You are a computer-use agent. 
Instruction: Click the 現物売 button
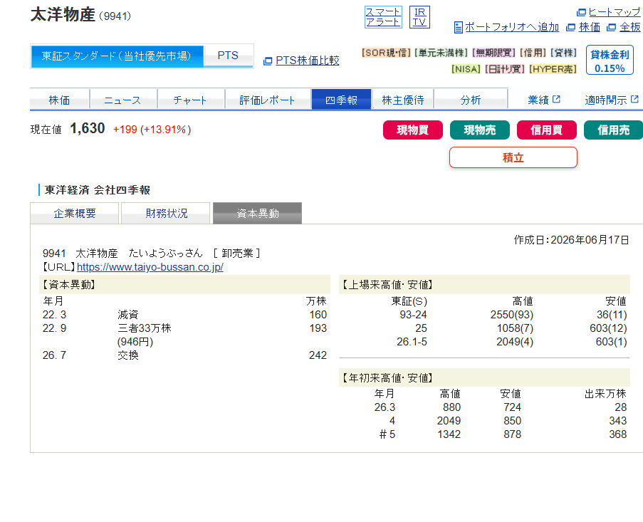point(480,130)
